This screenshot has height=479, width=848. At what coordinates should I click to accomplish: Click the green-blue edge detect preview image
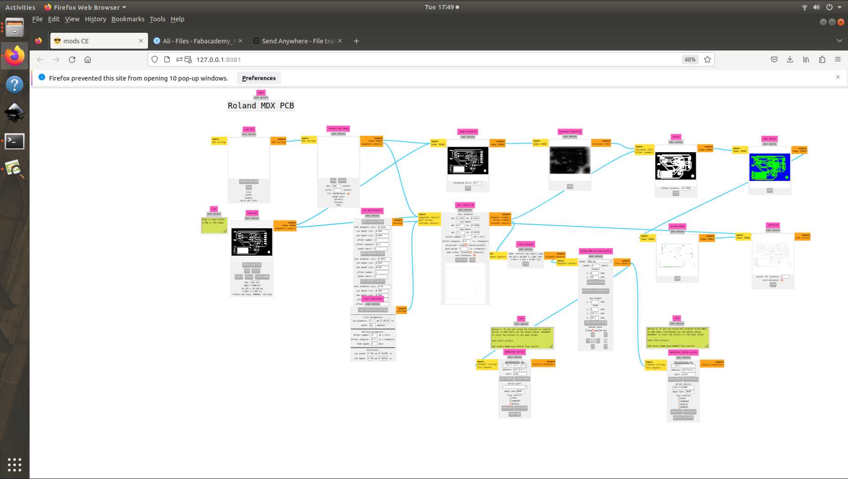(x=770, y=167)
